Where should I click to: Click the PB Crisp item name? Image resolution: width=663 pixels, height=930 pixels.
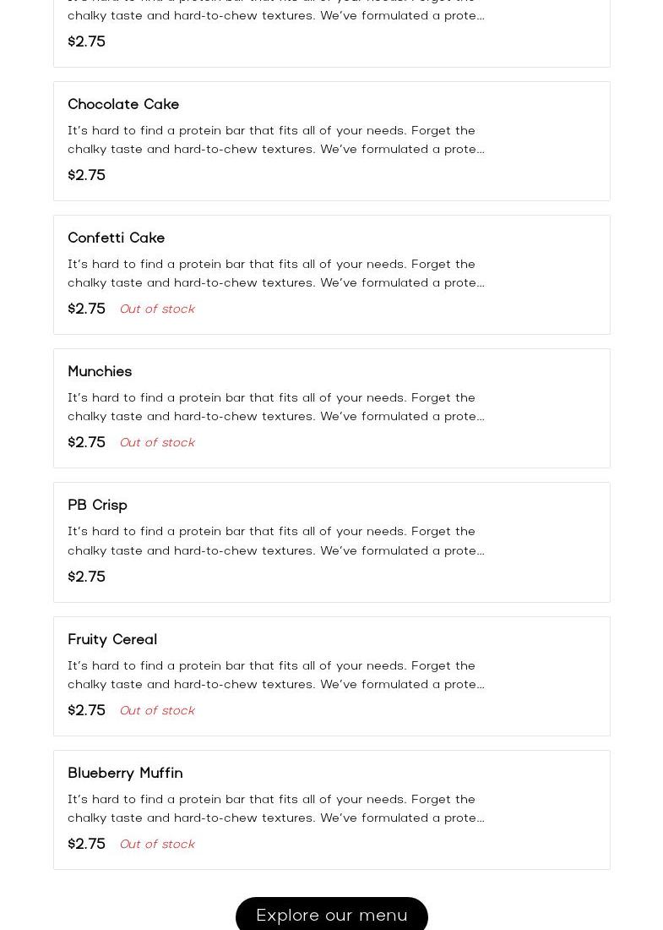coord(97,506)
